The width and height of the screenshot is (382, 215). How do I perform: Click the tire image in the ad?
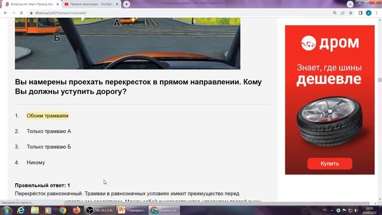[x=329, y=121]
